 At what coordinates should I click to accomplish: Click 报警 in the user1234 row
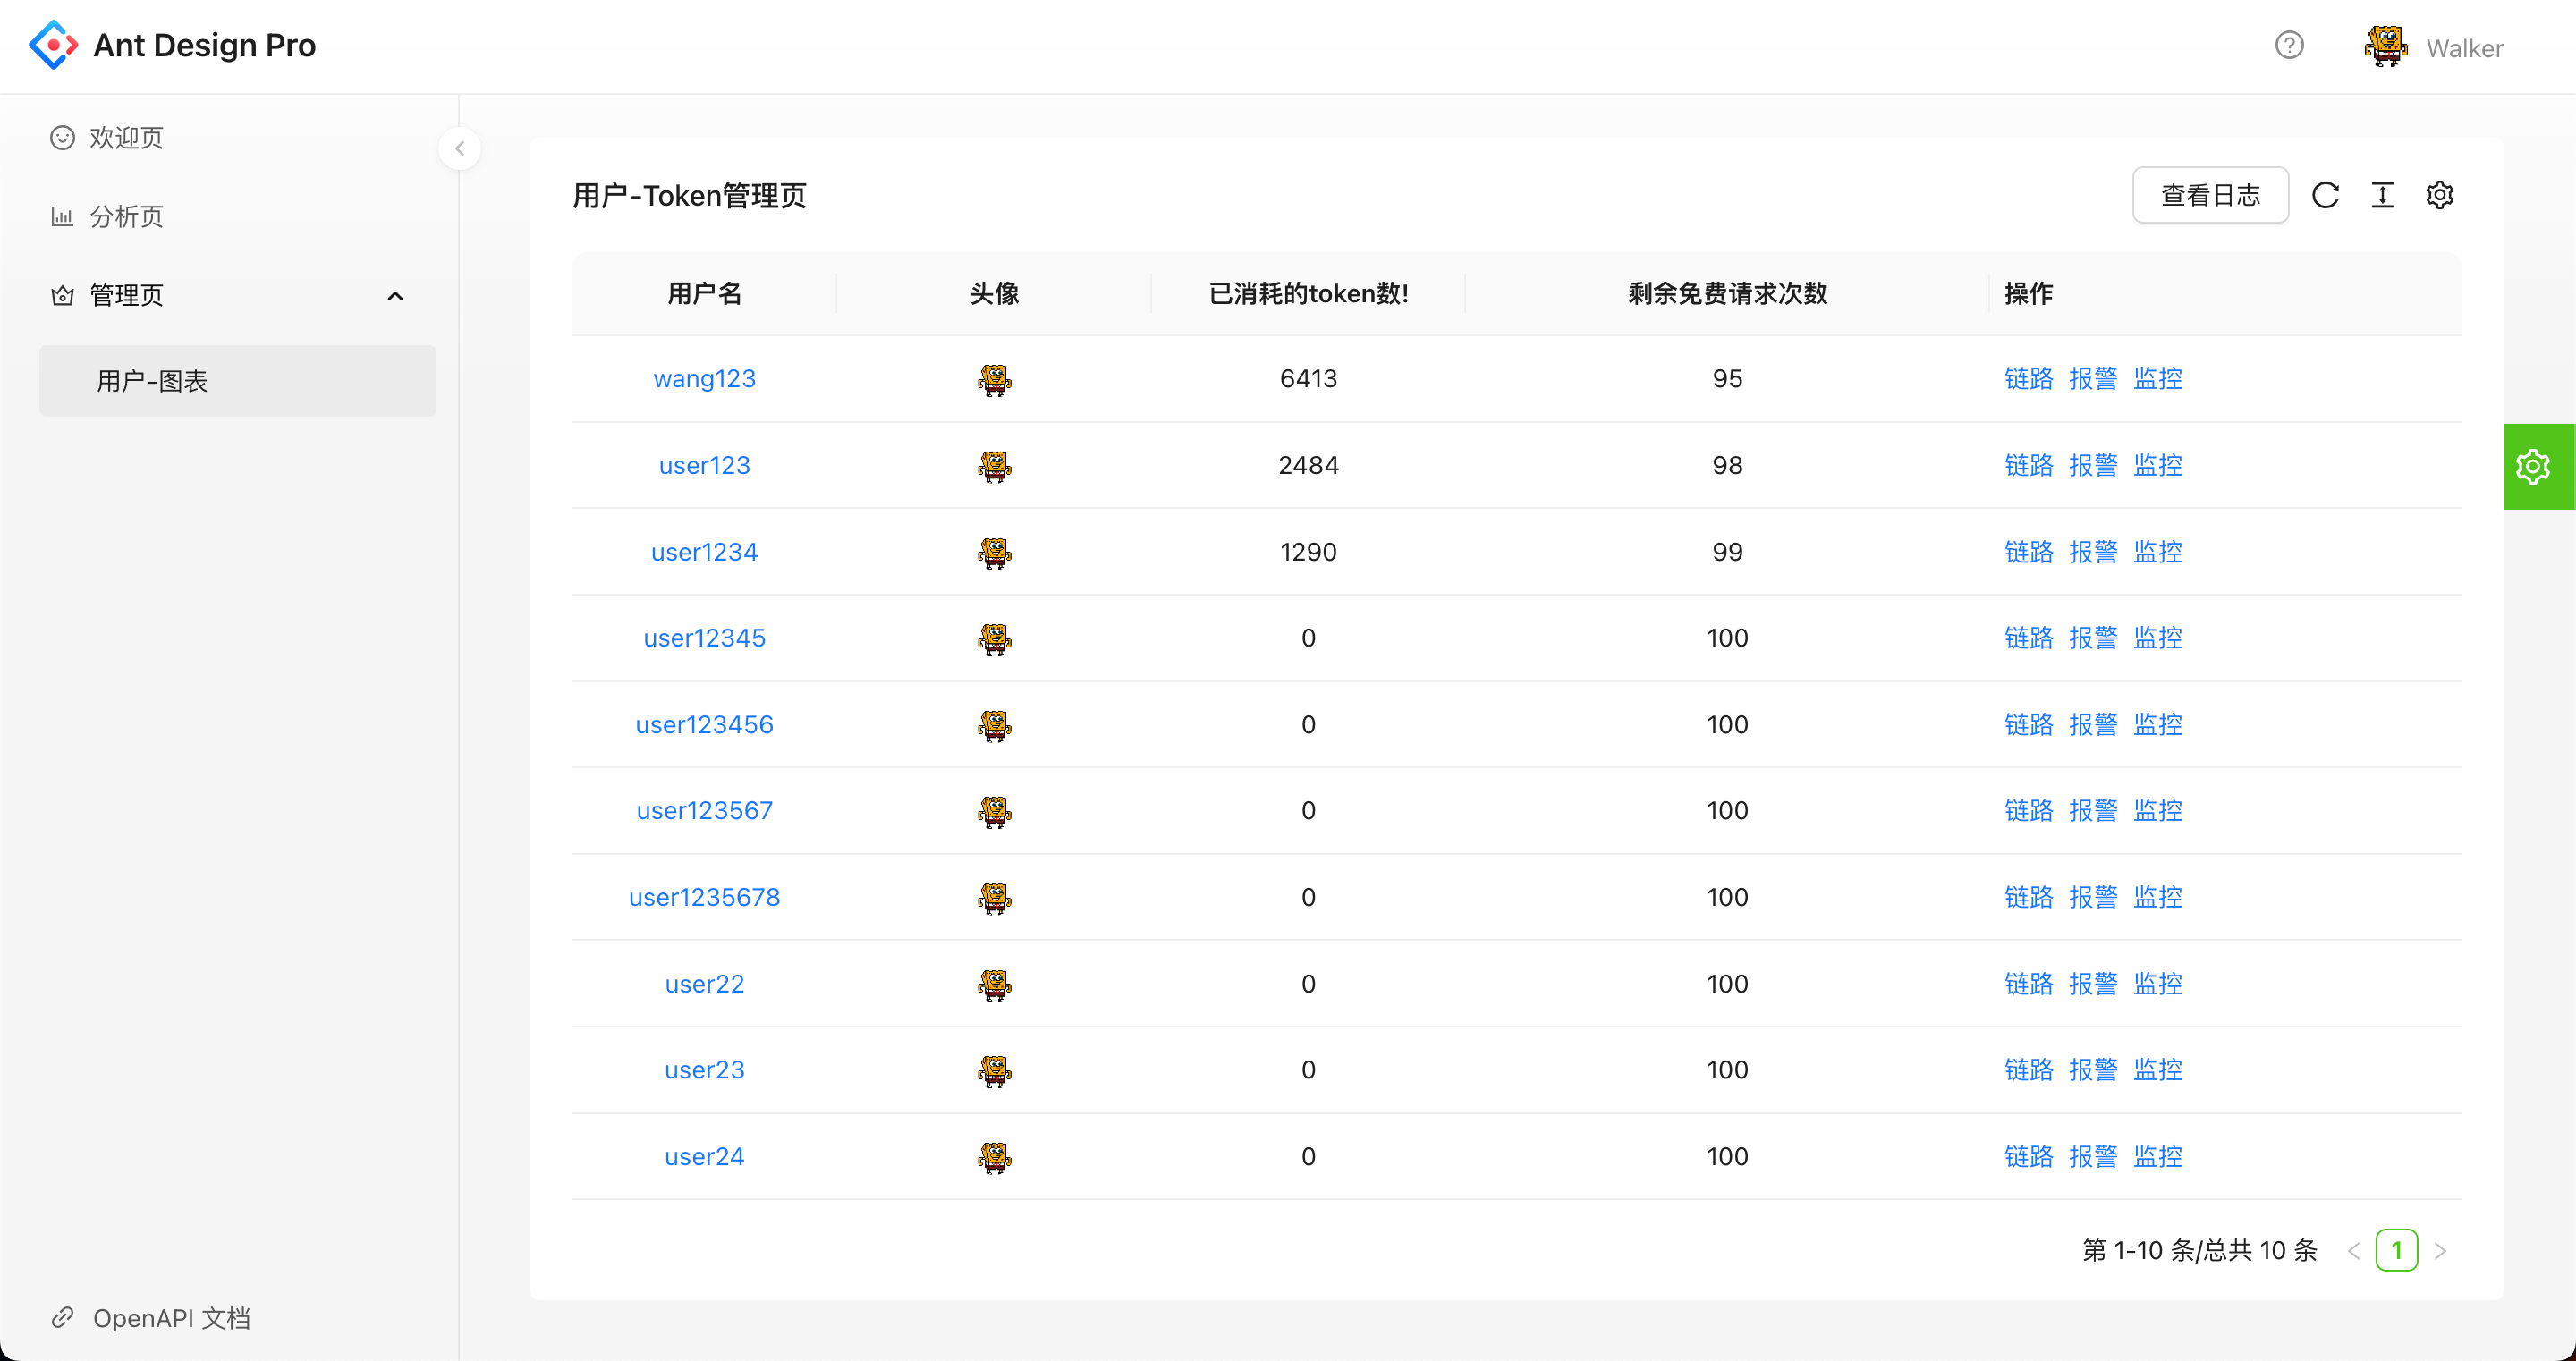(2093, 552)
